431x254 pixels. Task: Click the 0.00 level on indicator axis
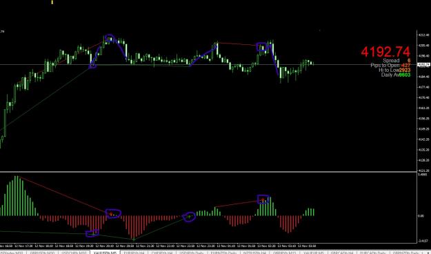[x=421, y=216]
